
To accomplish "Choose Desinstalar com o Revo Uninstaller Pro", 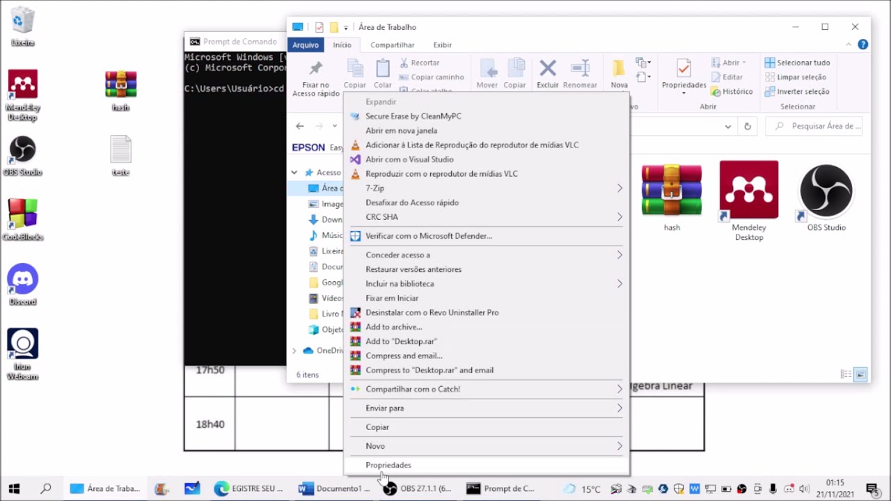I will [487, 312].
